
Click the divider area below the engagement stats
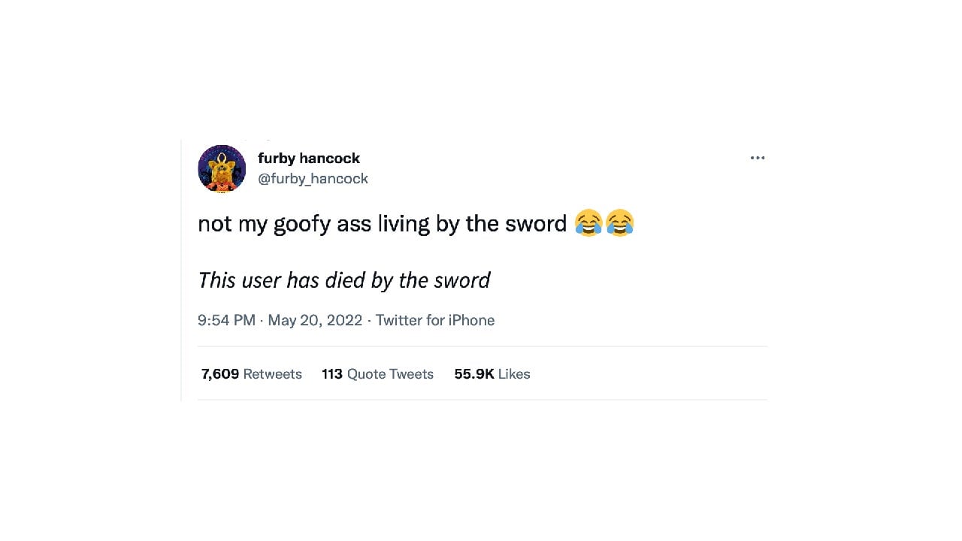(x=482, y=400)
